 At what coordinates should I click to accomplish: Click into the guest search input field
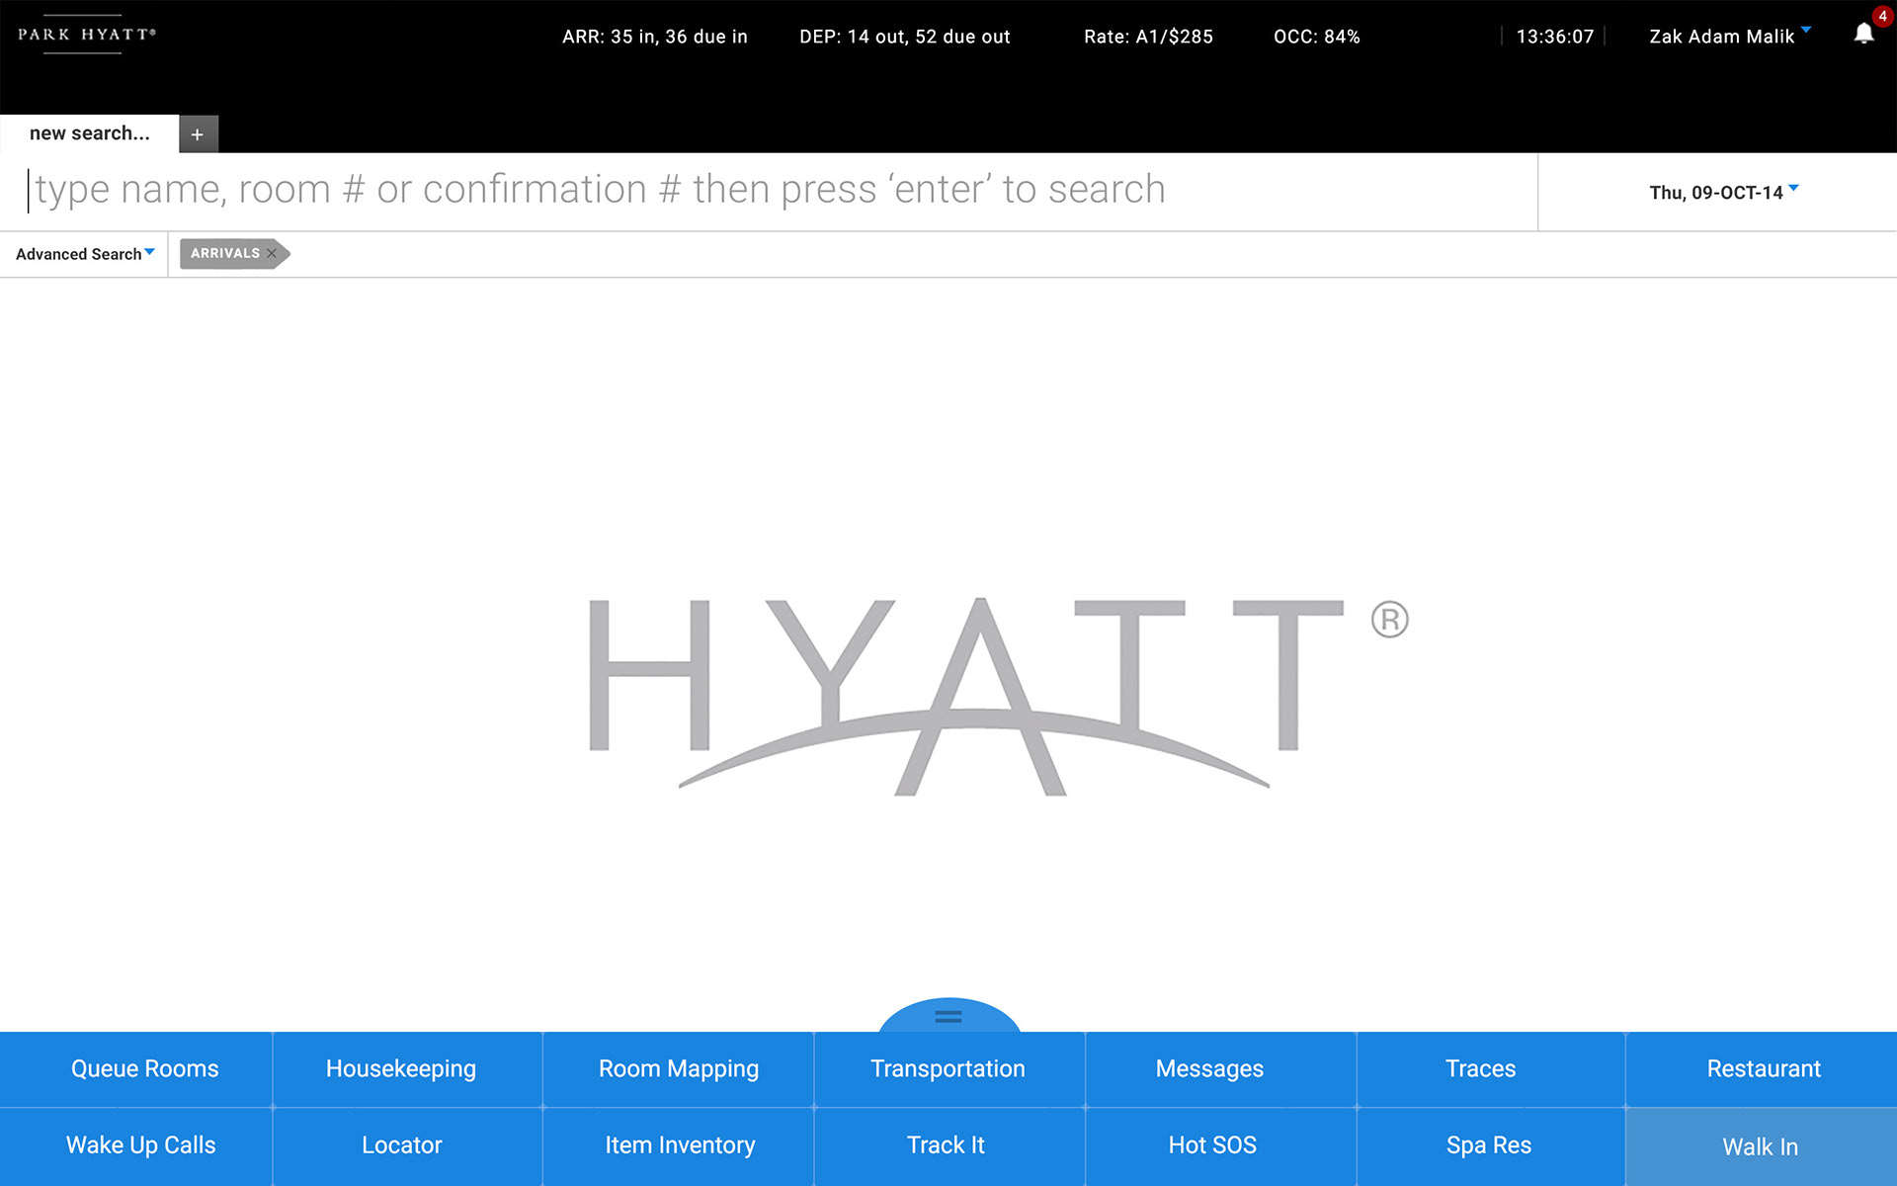[769, 191]
